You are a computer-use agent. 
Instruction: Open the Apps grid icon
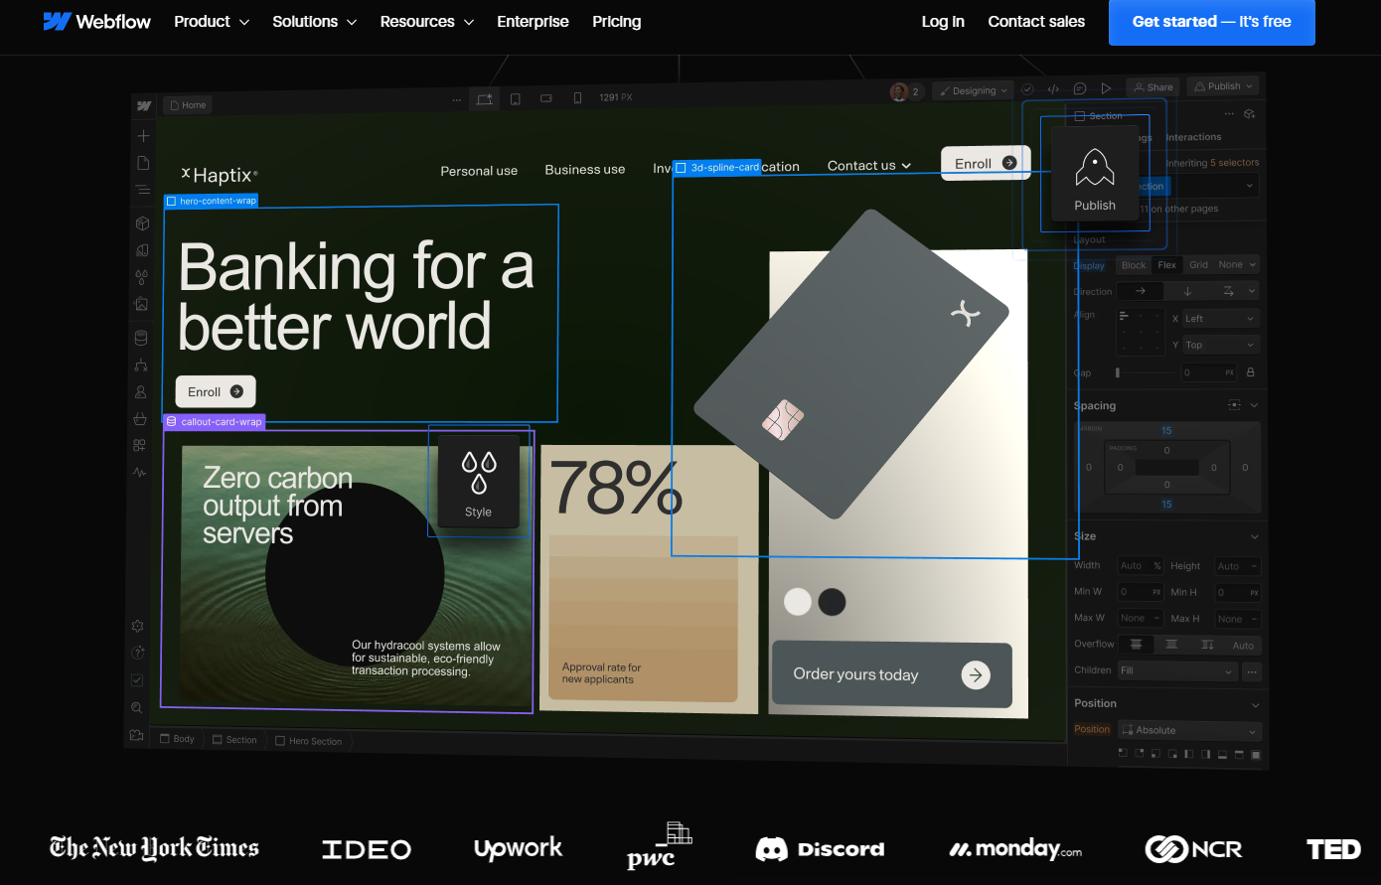click(x=140, y=445)
